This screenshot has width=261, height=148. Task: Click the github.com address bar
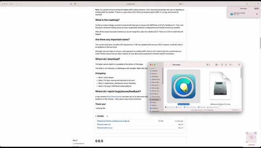(x=130, y=4)
